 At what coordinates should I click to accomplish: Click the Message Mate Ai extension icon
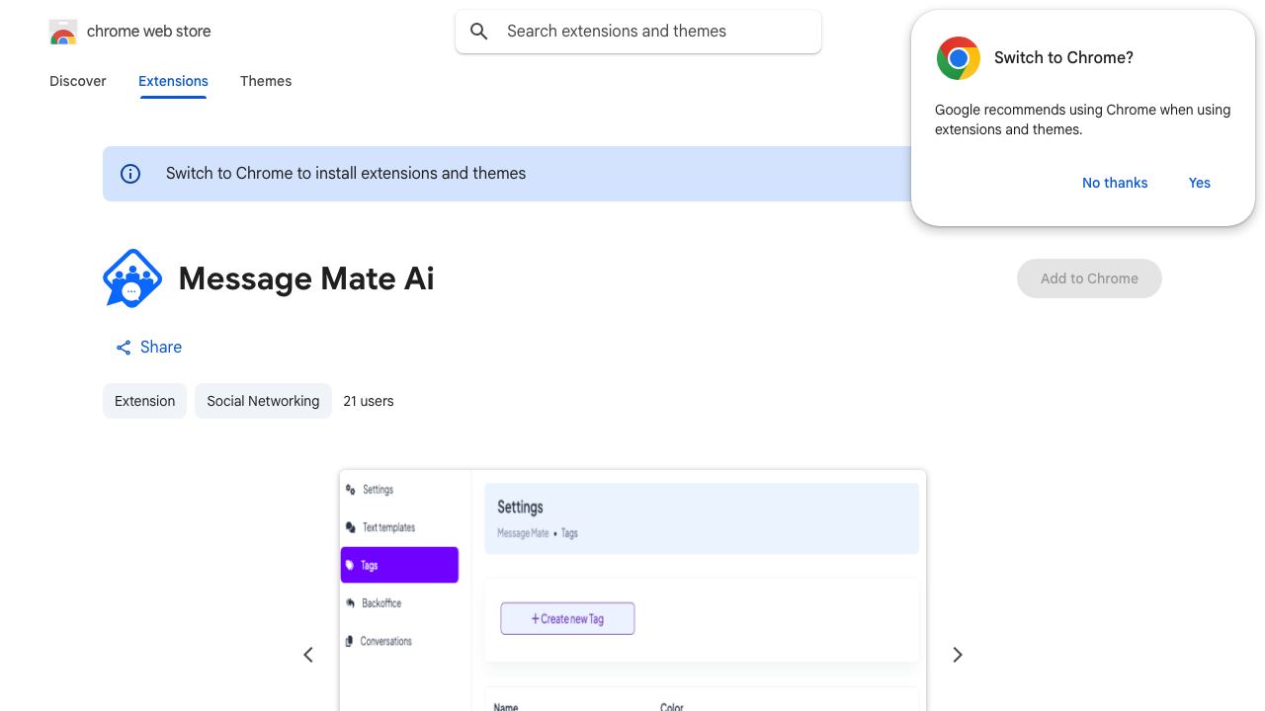(132, 278)
